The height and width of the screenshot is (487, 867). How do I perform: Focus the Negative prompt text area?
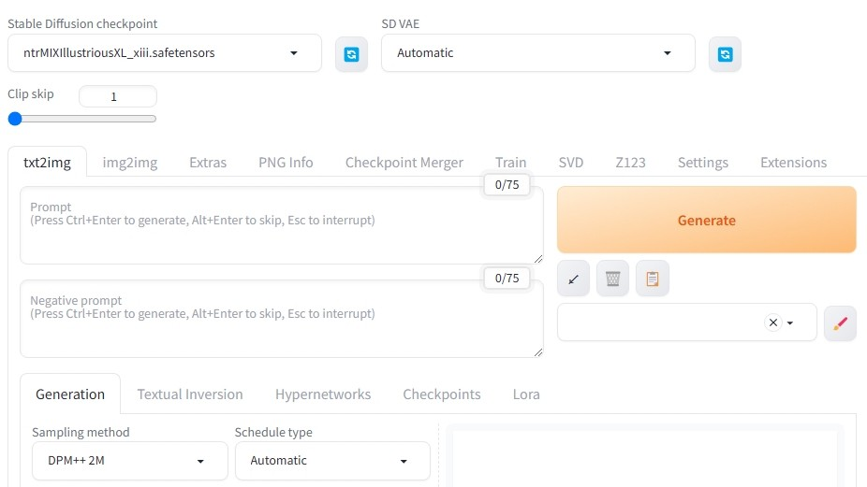282,319
